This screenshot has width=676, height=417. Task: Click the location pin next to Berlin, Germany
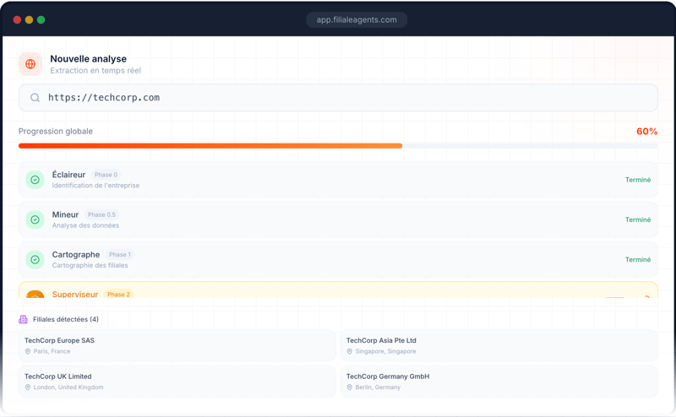[350, 387]
